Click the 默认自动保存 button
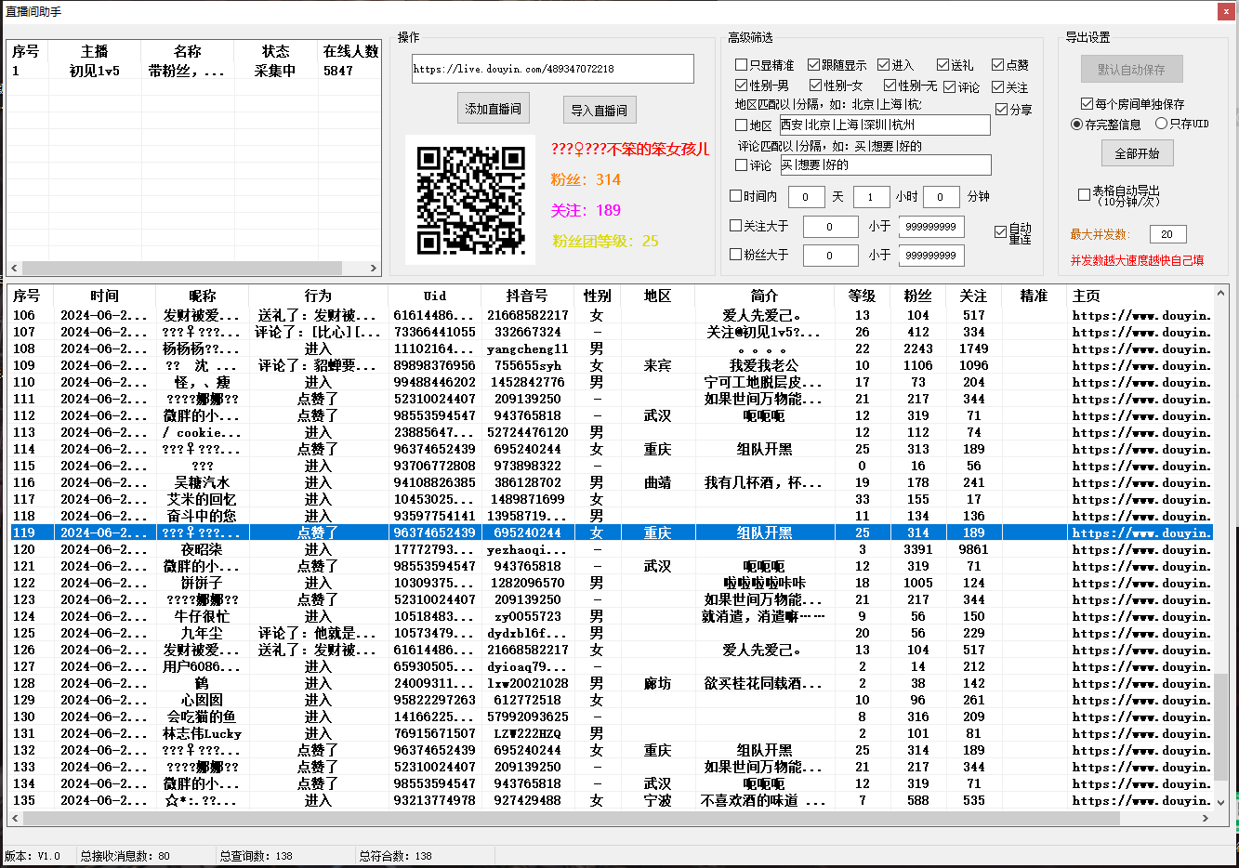 (x=1131, y=69)
